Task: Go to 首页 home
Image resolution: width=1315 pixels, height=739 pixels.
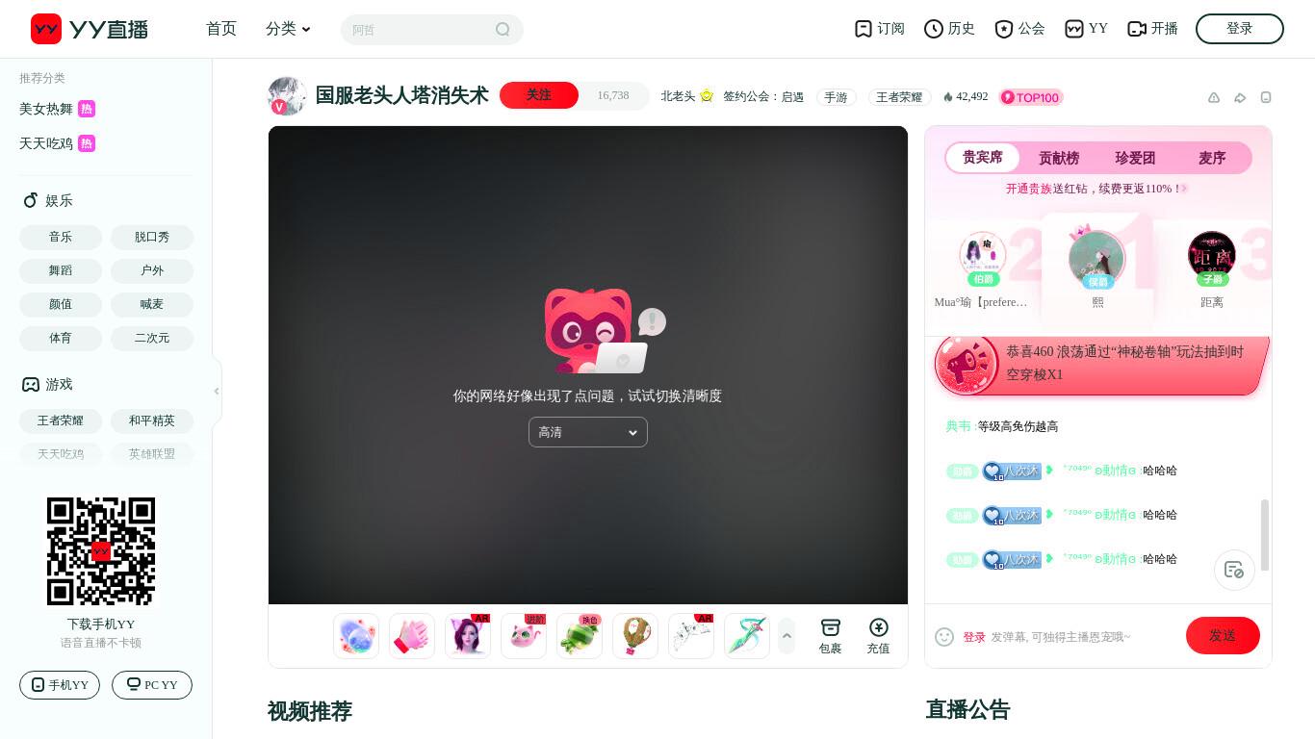Action: coord(221,29)
